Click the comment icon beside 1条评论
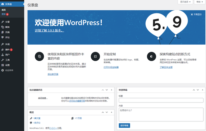Screen dimensions: 206x131 [31, 123]
